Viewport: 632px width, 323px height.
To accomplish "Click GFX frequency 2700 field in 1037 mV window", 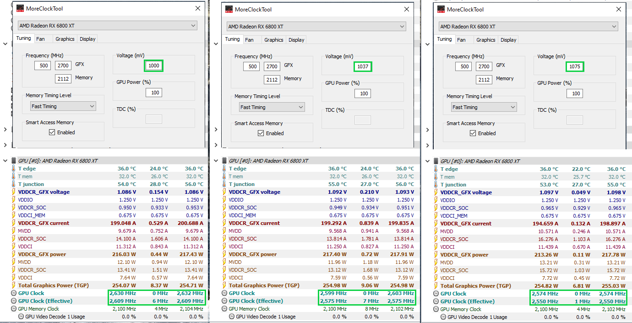I will pyautogui.click(x=272, y=66).
